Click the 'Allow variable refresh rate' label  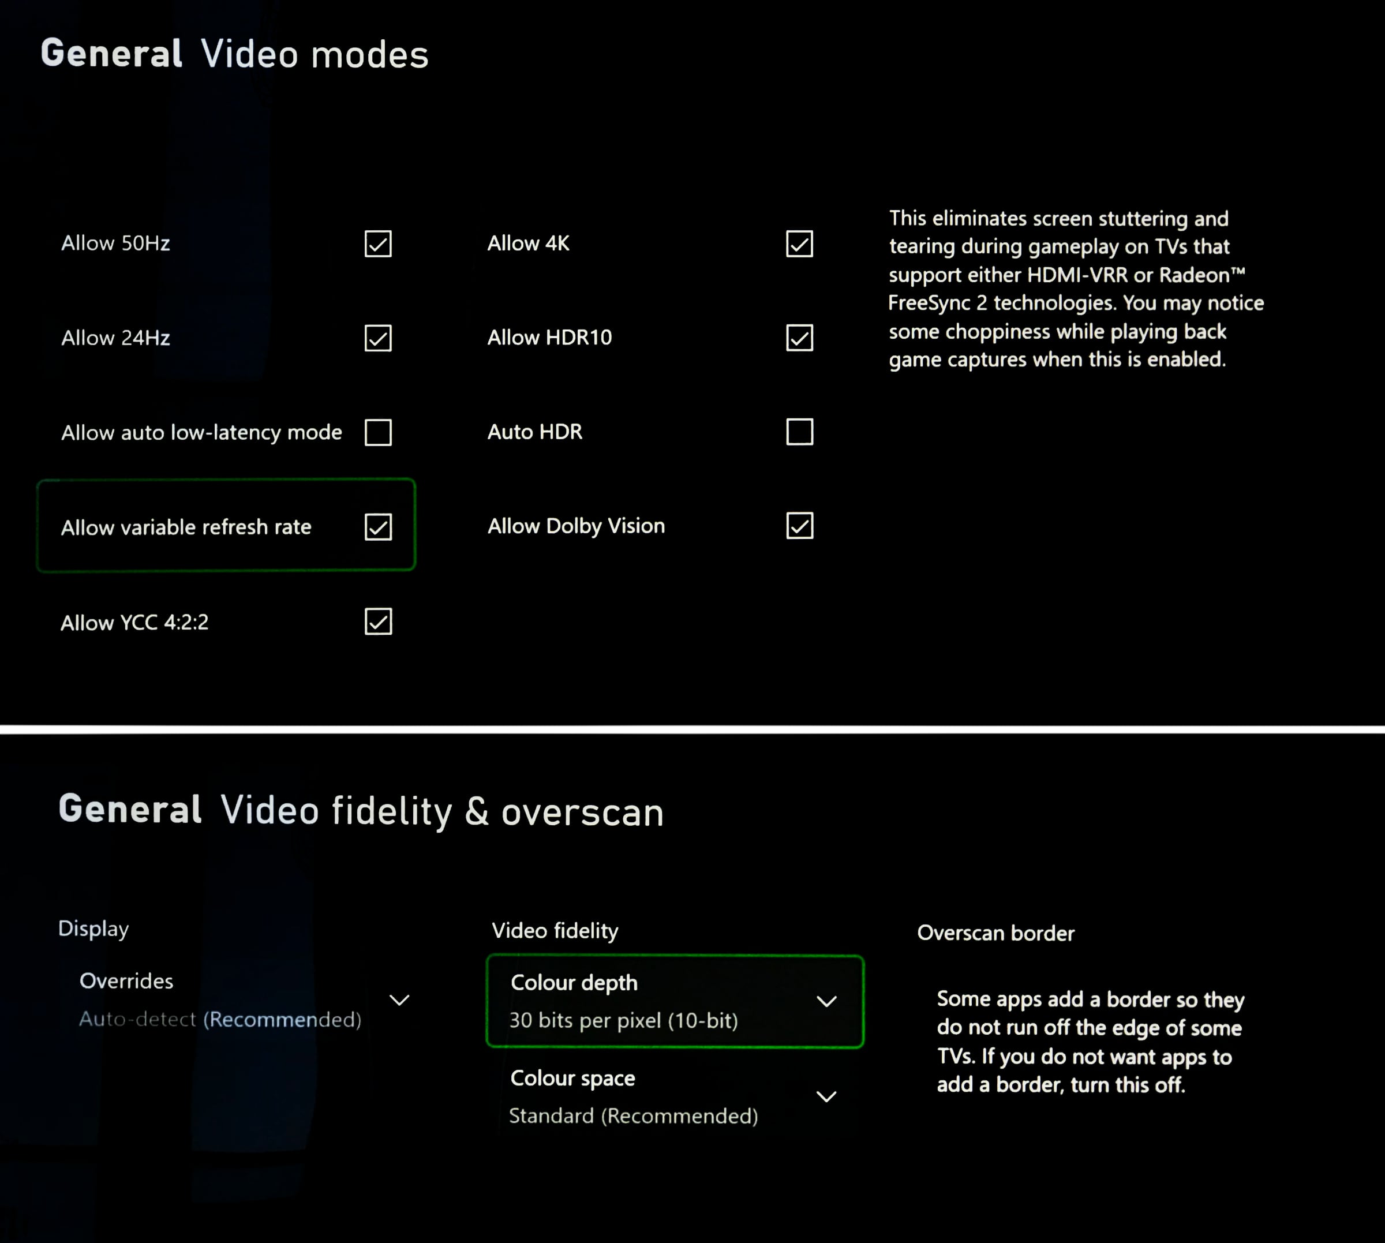[186, 527]
